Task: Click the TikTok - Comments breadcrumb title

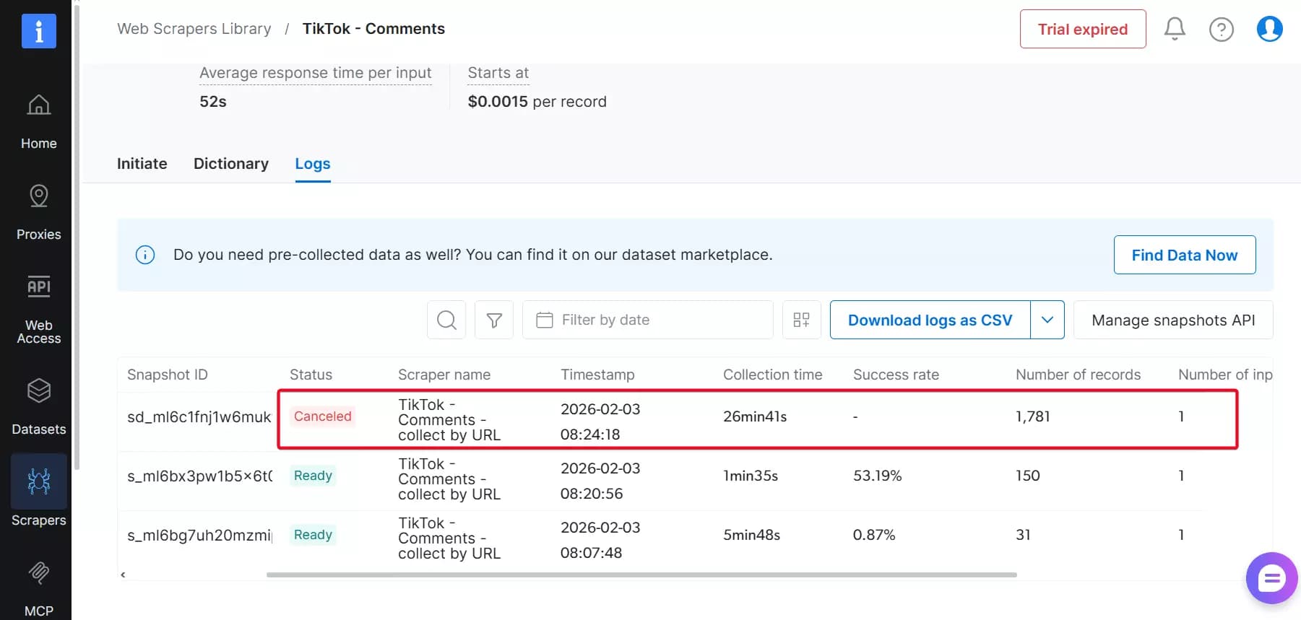Action: [x=373, y=29]
